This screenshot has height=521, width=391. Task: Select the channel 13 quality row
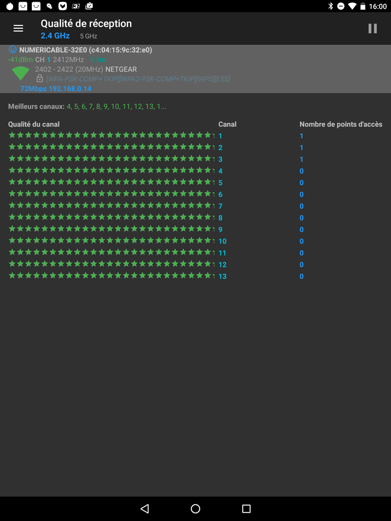111,276
